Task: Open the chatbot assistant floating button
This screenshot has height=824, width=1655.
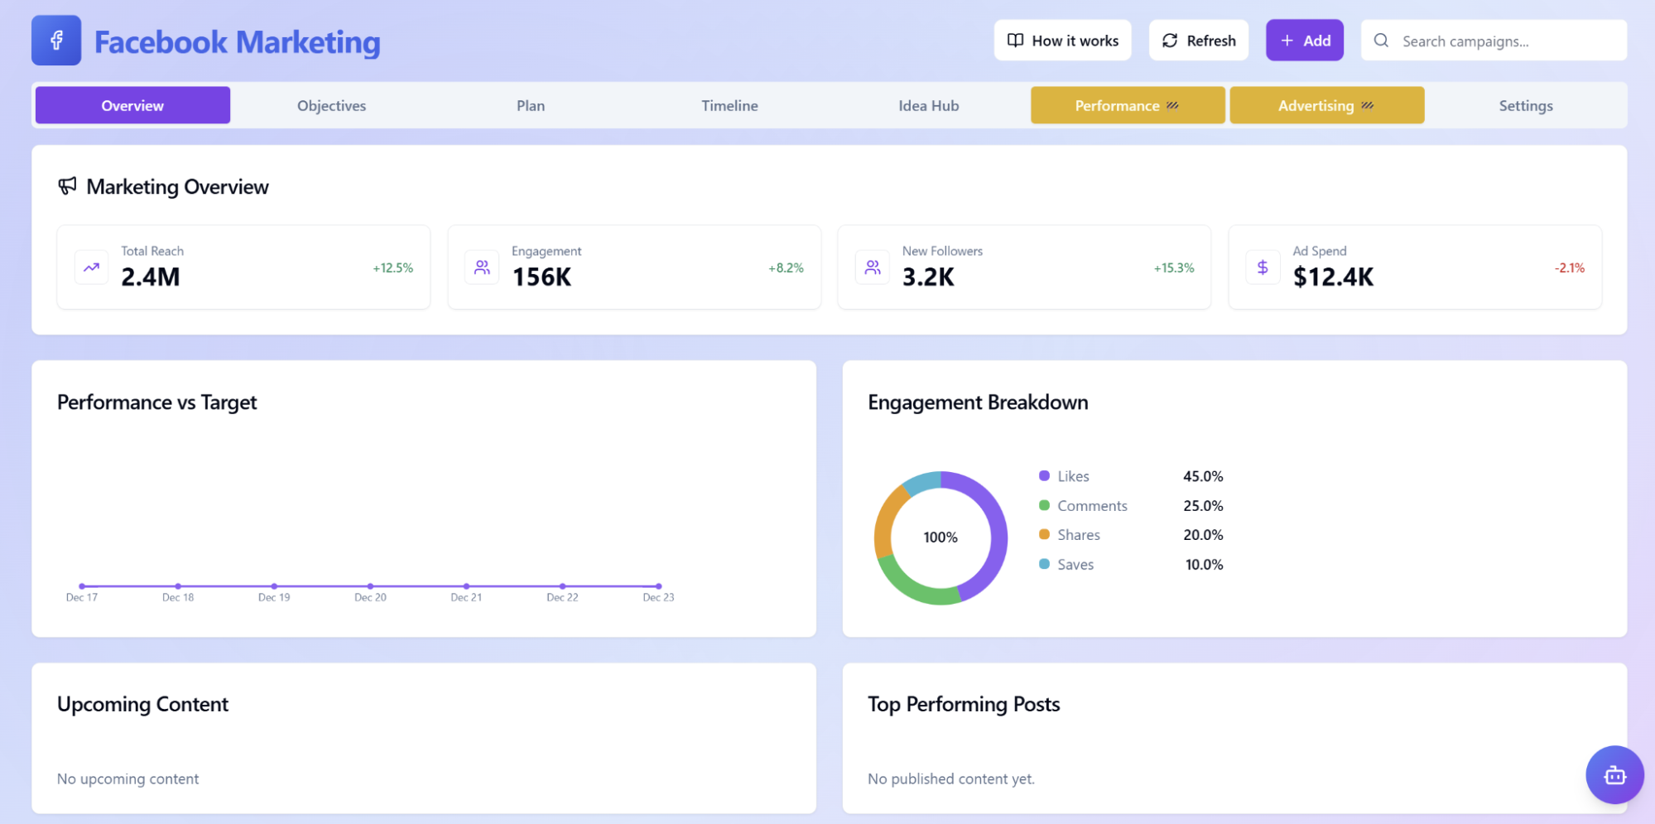Action: coord(1614,774)
